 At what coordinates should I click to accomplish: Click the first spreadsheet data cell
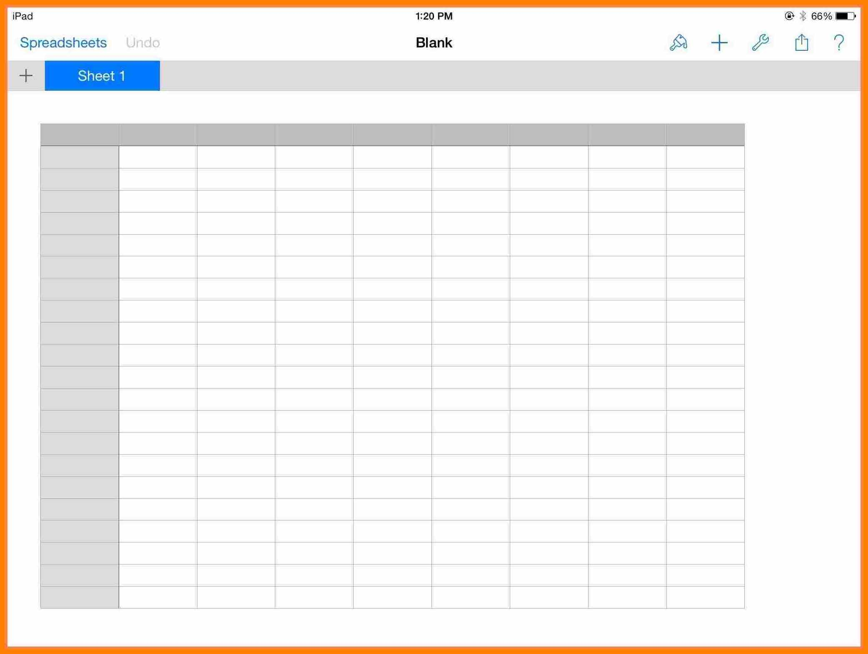click(157, 157)
